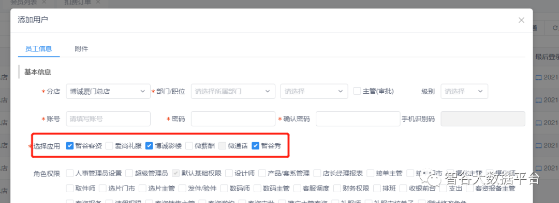Viewport: 559px width, 203px height.
Task: Check the 主管(审批) checkbox
Action: click(x=357, y=91)
